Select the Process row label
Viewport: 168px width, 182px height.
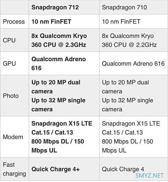pos(14,22)
